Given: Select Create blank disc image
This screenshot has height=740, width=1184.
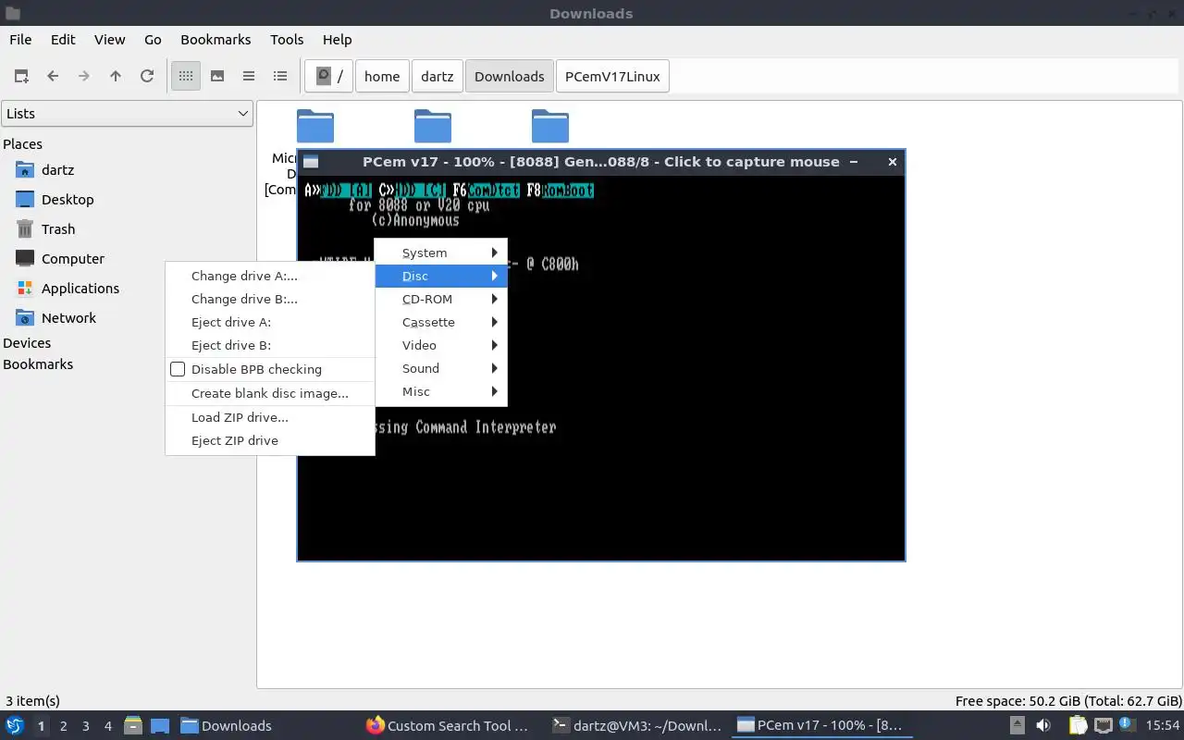Looking at the screenshot, I should click(x=270, y=393).
